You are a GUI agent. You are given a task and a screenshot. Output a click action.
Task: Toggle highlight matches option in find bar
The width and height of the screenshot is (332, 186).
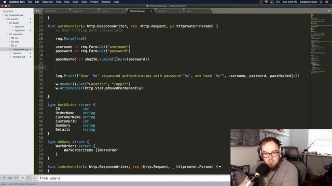tap(35, 178)
